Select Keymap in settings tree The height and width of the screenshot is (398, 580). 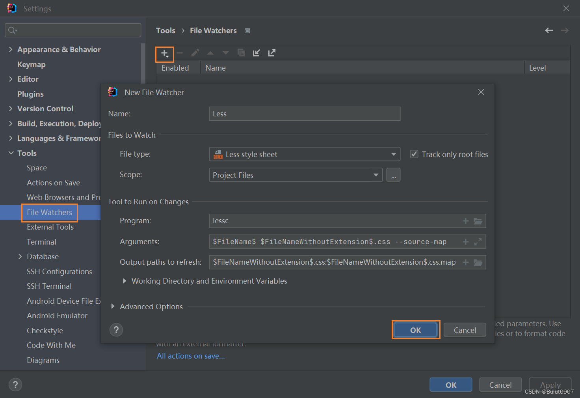pos(32,64)
